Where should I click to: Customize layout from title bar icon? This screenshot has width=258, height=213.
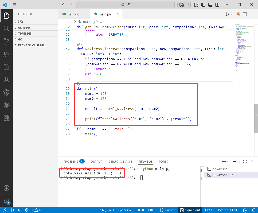(x=196, y=5)
